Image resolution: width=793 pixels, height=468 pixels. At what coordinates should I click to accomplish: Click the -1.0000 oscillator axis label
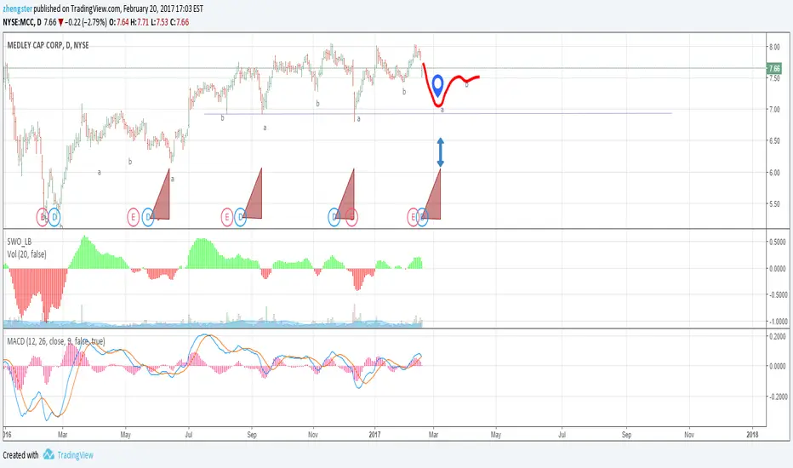(778, 322)
